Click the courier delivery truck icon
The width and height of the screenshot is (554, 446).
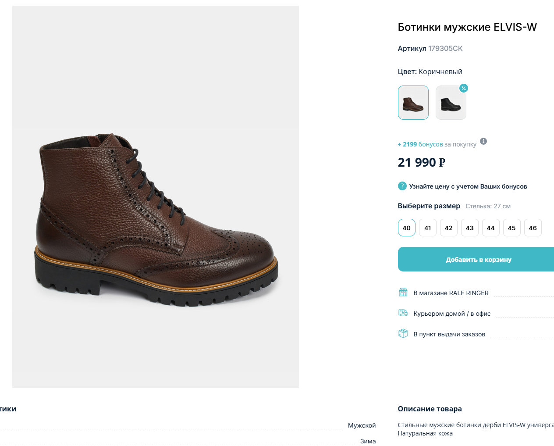click(x=403, y=313)
